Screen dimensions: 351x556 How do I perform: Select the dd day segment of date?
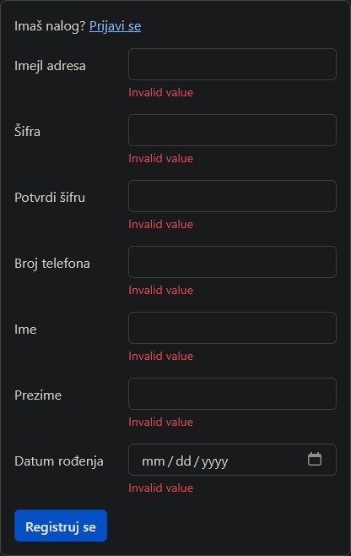[183, 461]
